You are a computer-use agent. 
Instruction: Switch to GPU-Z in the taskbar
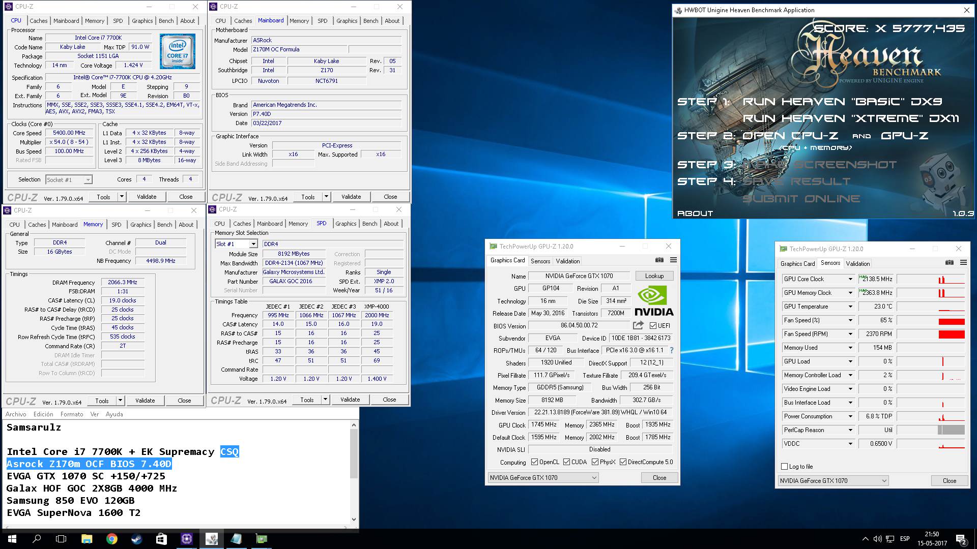261,539
